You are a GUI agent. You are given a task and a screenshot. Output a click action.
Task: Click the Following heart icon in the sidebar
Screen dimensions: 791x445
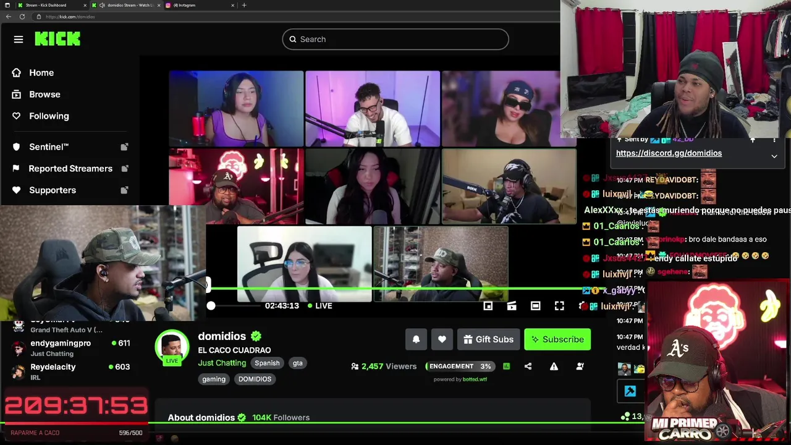[16, 116]
